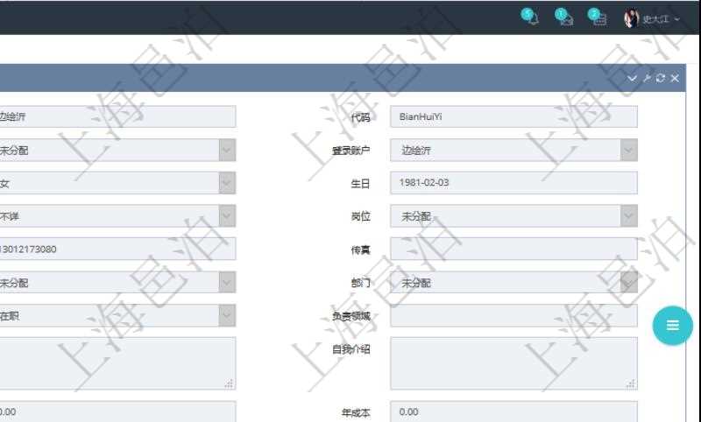Screen dimensions: 701x422
Task: Click the empty 传真 field
Action: point(513,249)
